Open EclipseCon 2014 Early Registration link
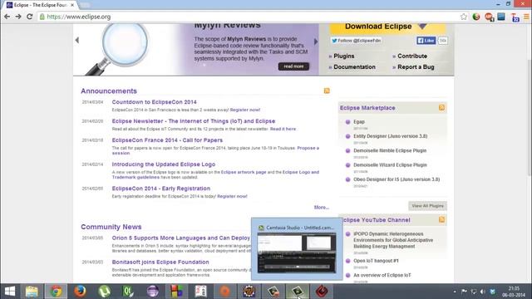Viewport: 532px width, 299px height. coord(160,189)
